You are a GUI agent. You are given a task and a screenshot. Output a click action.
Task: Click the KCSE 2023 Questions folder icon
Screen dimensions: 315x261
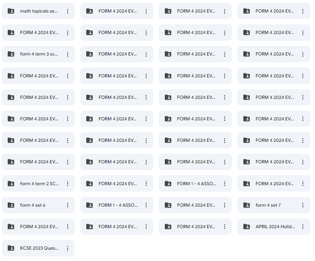click(11, 248)
